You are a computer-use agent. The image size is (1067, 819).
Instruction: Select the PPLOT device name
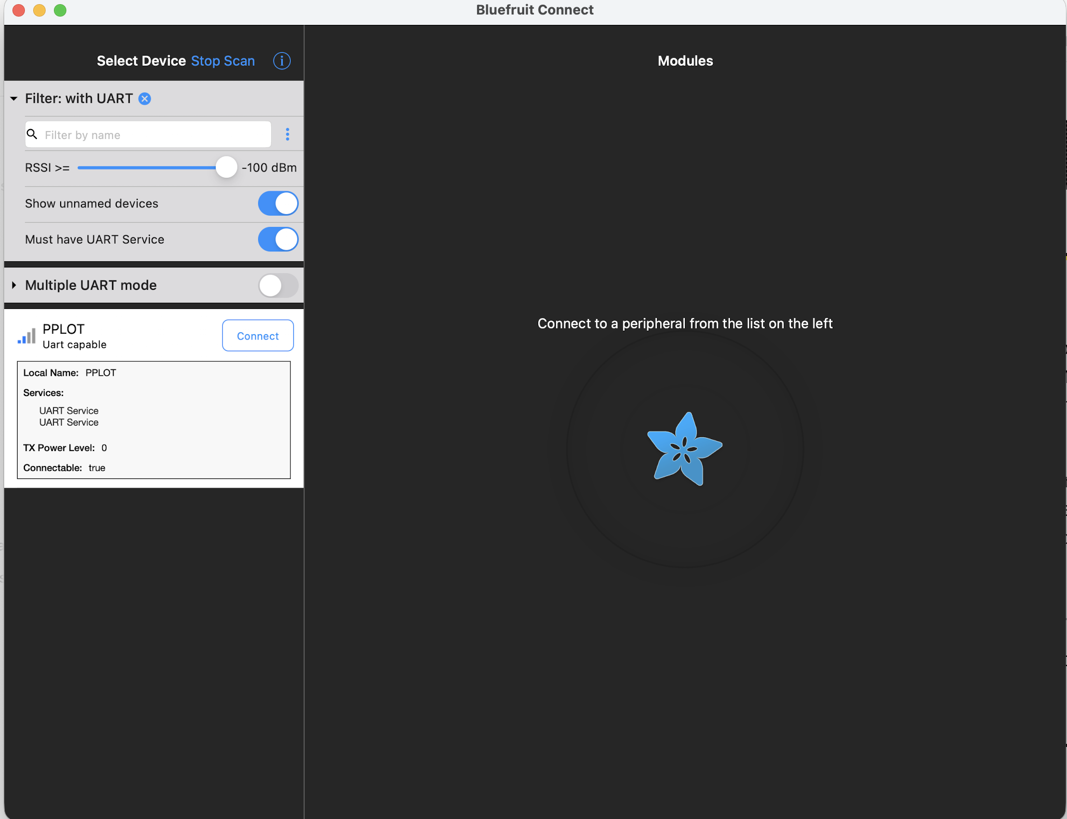coord(63,329)
